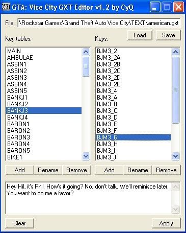Load a GXT file

click(x=140, y=35)
